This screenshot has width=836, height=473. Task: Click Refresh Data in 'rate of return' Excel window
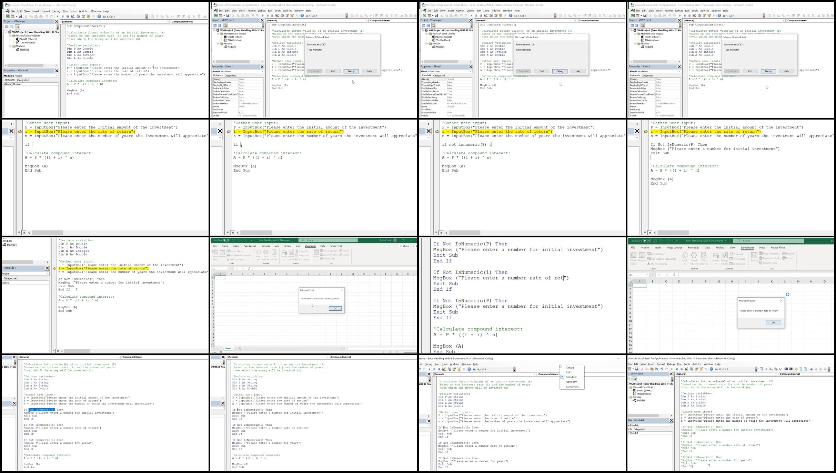[x=768, y=263]
